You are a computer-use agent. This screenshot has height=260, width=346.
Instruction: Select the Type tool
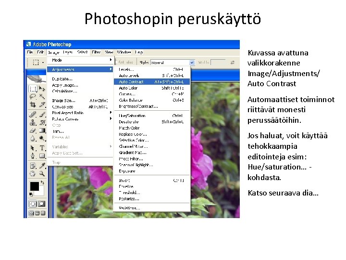pyautogui.click(x=42, y=148)
